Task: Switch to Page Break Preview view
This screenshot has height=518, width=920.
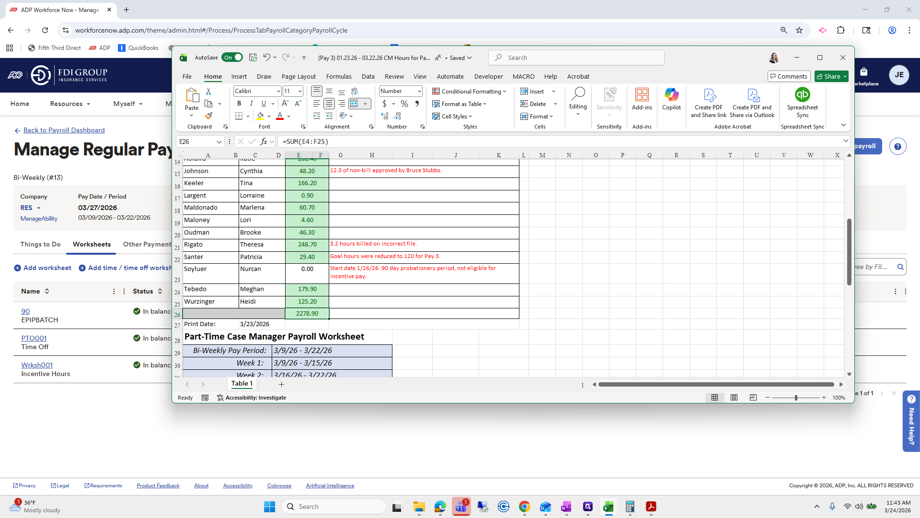Action: [x=753, y=398]
